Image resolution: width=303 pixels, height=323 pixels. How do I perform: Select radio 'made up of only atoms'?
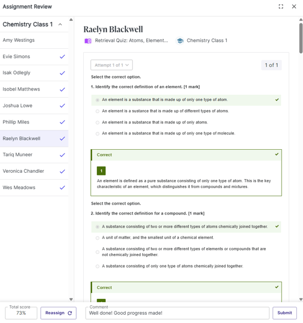pyautogui.click(x=98, y=123)
